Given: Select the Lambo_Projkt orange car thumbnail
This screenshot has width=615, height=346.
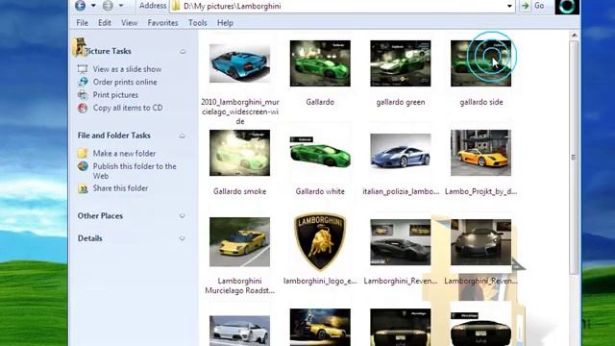Looking at the screenshot, I should pos(480,153).
